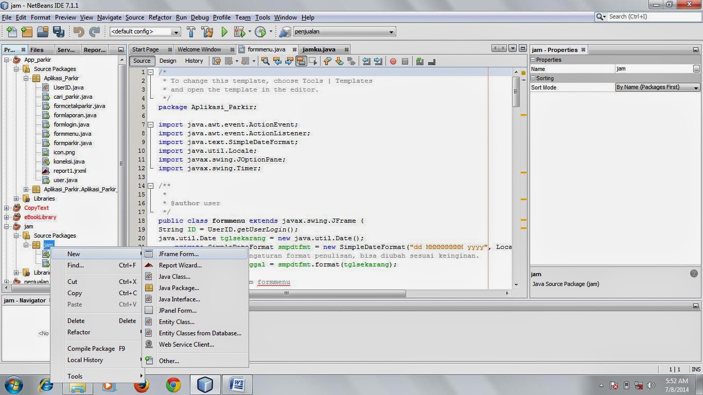Open the editor History view
Screen dimensions: 703x395
(x=194, y=61)
